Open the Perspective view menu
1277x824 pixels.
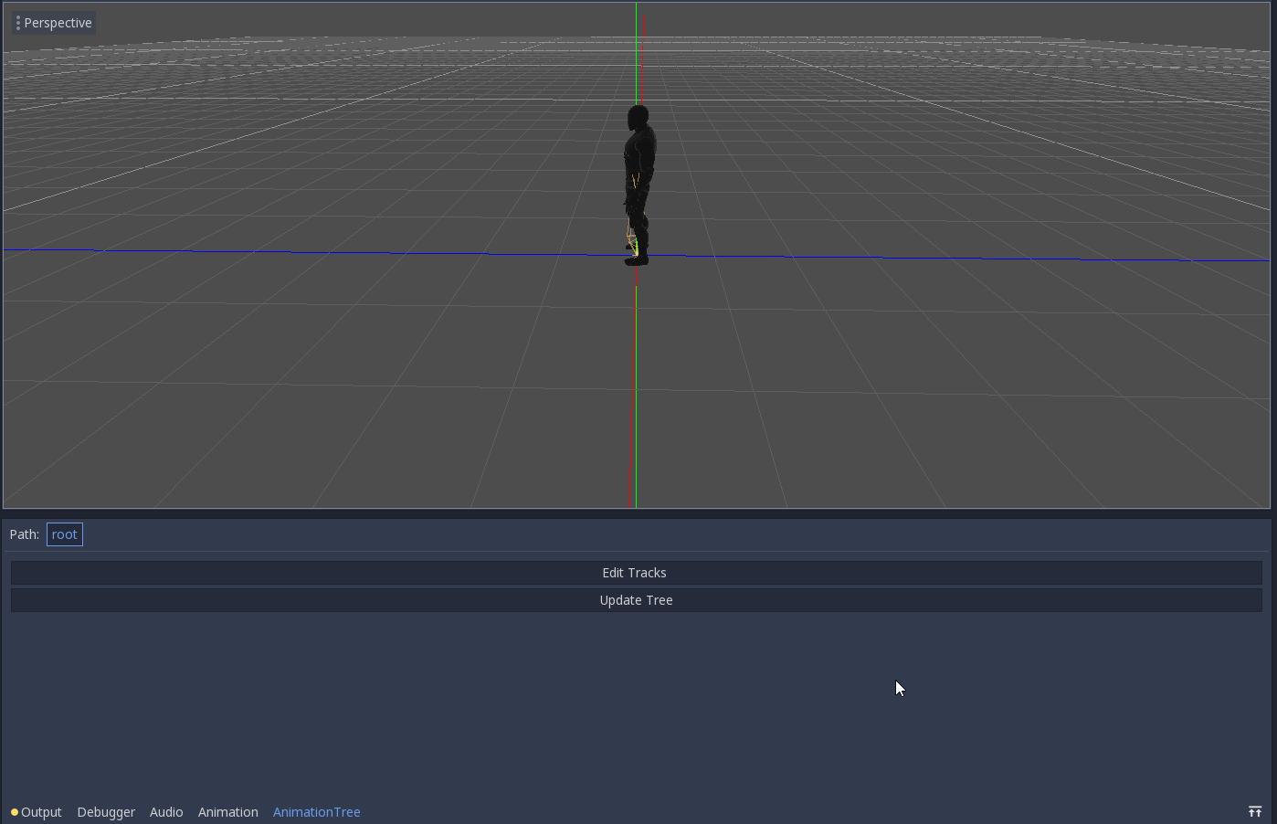pyautogui.click(x=58, y=22)
